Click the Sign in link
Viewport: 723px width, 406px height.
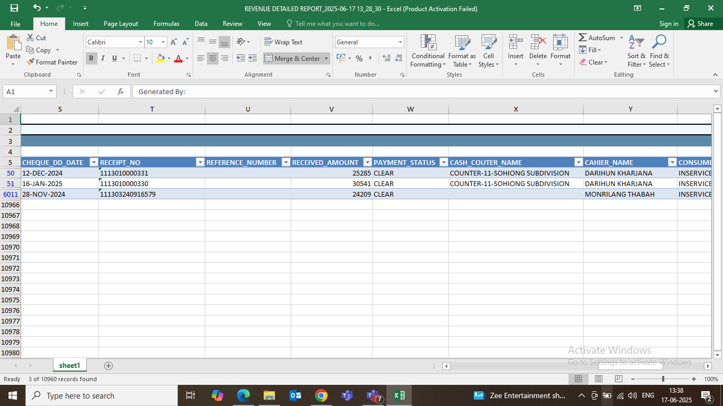(668, 24)
